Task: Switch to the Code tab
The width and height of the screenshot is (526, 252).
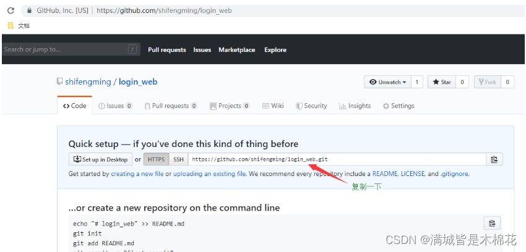Action: click(x=75, y=106)
